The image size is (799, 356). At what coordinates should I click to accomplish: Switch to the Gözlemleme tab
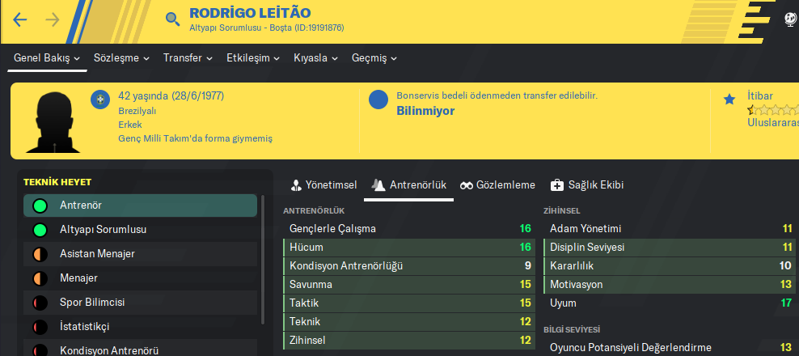point(497,185)
